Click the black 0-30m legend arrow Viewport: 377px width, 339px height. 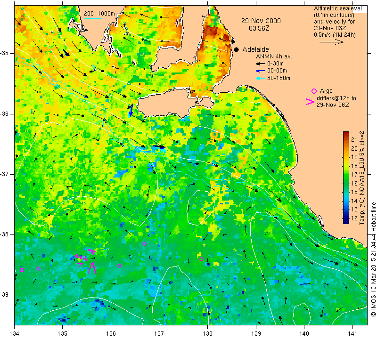click(261, 64)
